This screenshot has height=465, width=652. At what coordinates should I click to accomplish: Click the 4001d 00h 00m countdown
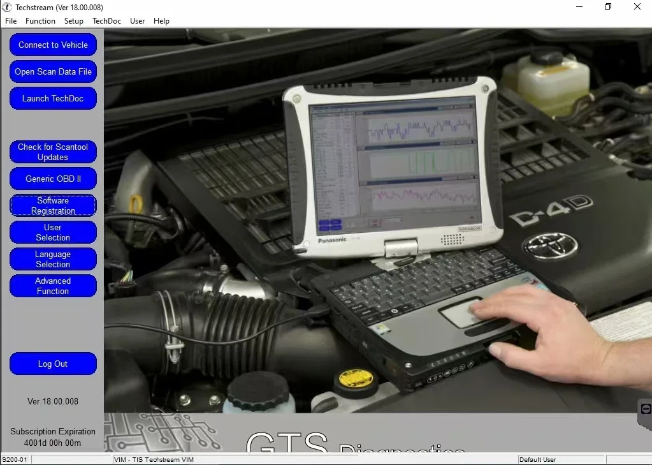click(53, 443)
